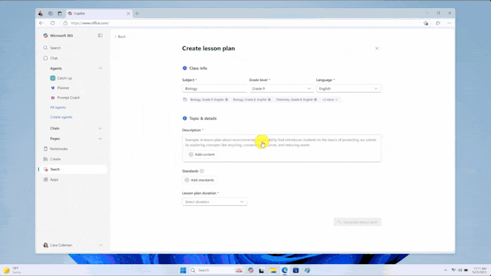The height and width of the screenshot is (276, 491).
Task: Open the taskbar clock and date
Action: (x=479, y=271)
